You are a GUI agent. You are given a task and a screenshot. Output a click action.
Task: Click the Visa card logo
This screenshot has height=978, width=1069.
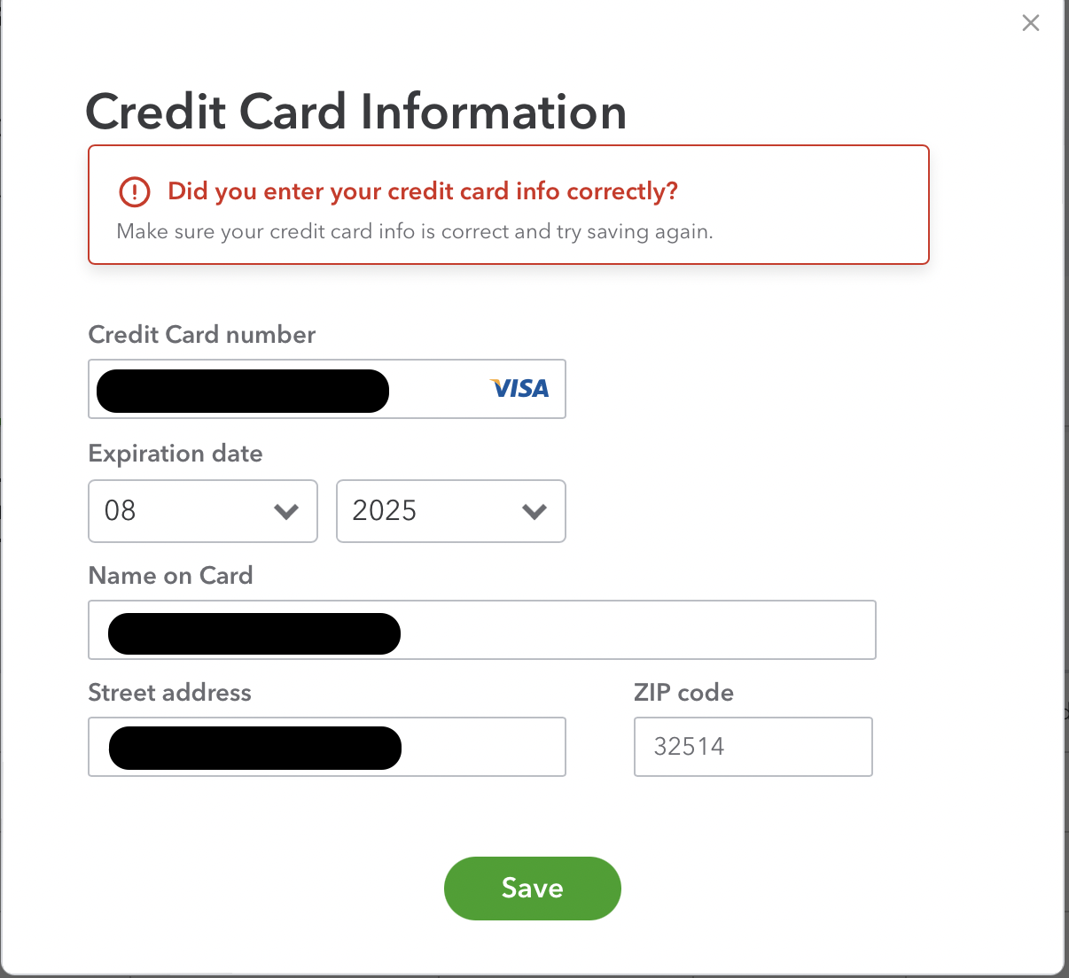(x=520, y=388)
